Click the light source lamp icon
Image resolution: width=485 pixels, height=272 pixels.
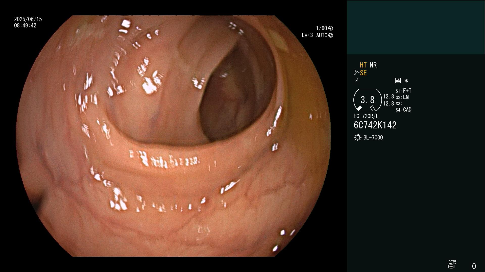pyautogui.click(x=357, y=138)
